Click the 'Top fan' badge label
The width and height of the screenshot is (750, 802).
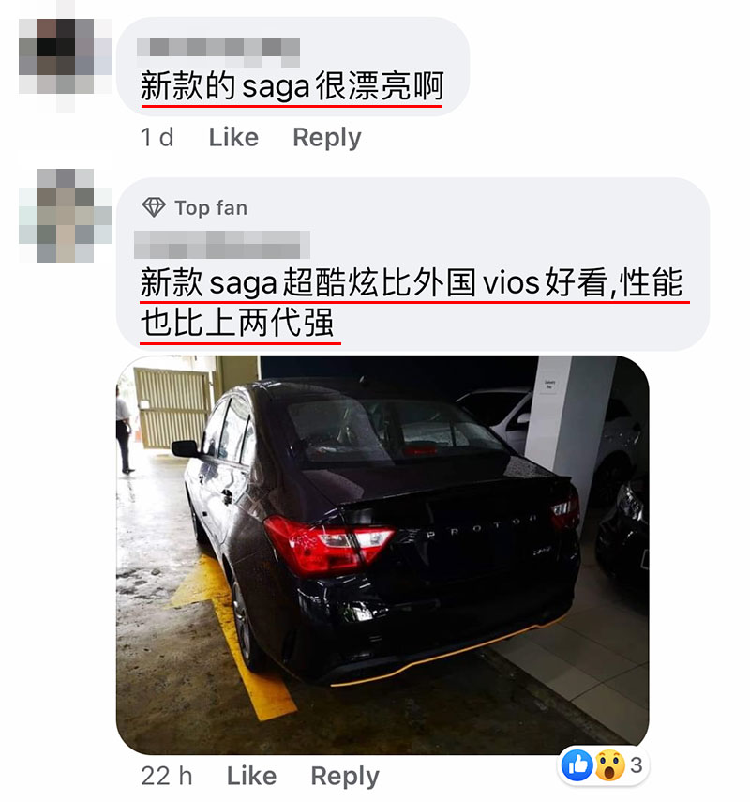click(x=211, y=207)
